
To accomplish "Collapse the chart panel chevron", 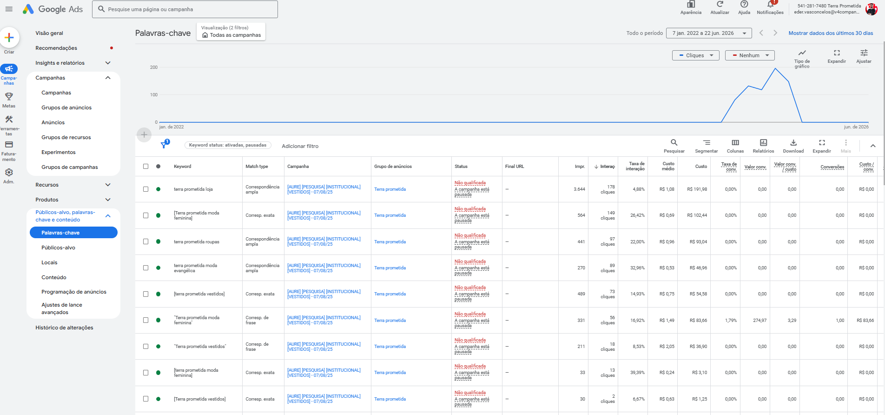I will click(x=873, y=146).
